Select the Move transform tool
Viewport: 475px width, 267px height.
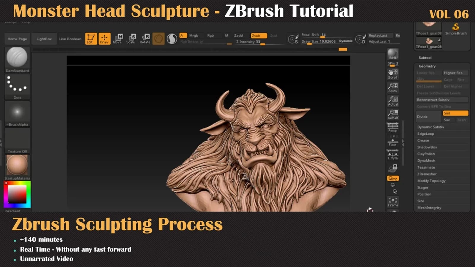click(x=118, y=39)
